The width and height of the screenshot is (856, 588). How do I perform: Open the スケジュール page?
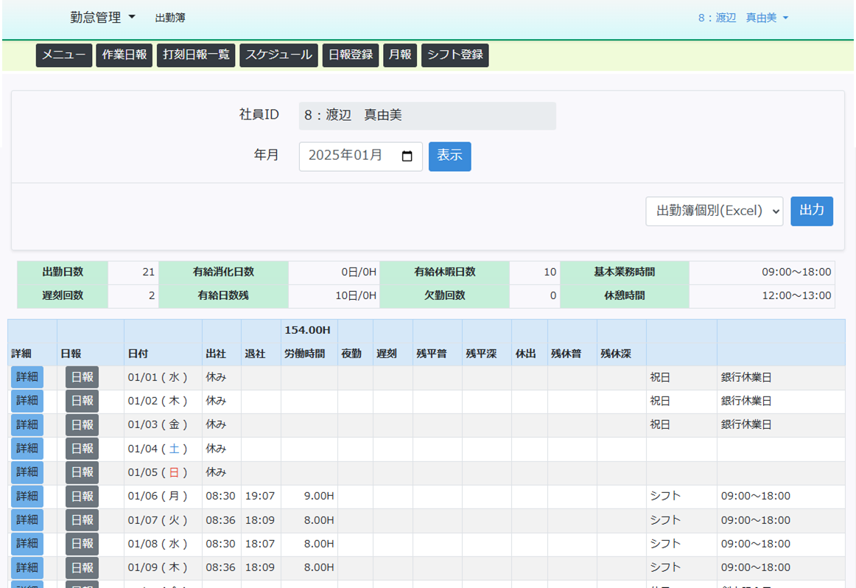coord(278,55)
